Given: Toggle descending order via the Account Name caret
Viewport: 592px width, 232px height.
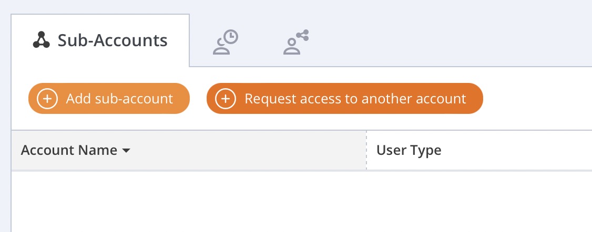Looking at the screenshot, I should (126, 151).
